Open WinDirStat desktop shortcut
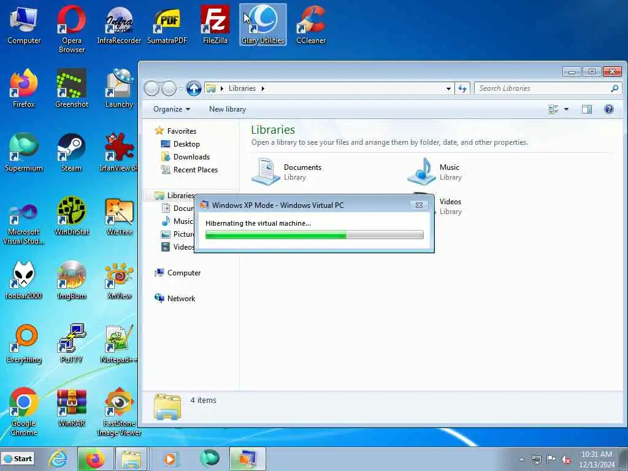 [x=71, y=216]
